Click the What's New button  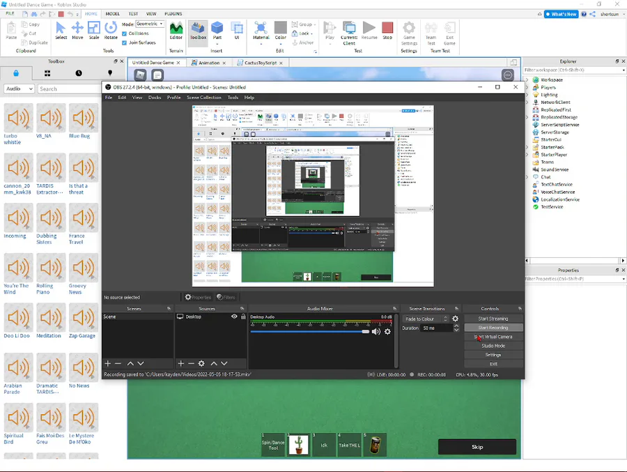click(562, 14)
